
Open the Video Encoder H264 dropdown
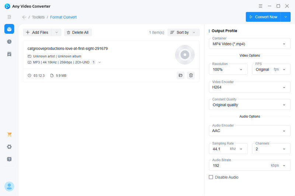[250, 87]
